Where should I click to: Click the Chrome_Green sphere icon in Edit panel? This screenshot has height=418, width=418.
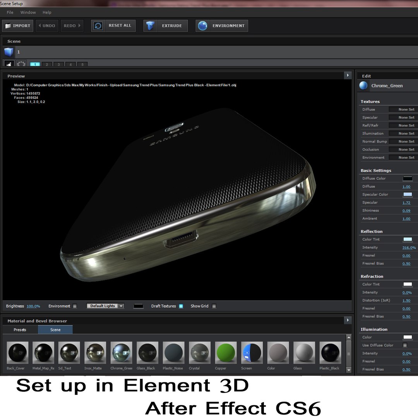[x=363, y=86]
